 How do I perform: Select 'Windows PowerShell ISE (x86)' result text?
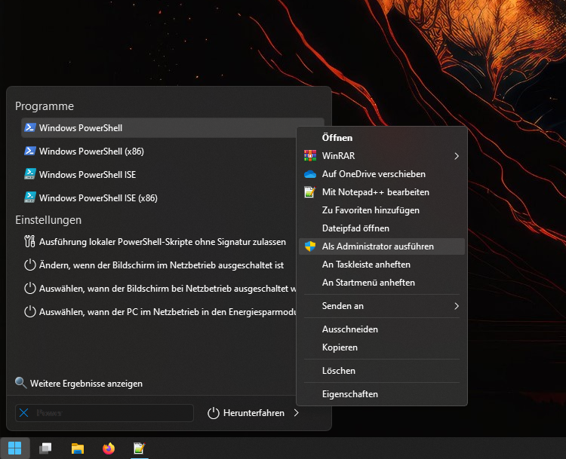pyautogui.click(x=98, y=198)
